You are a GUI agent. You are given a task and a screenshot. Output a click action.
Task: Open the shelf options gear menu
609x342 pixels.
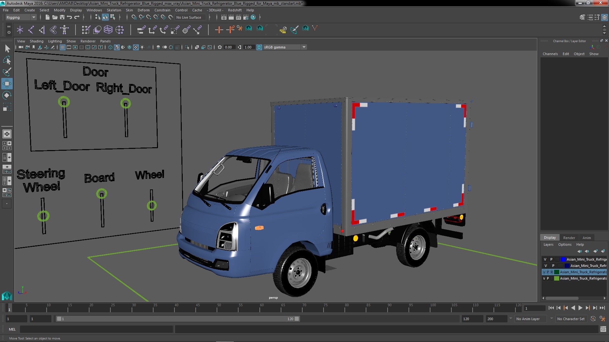click(9, 32)
